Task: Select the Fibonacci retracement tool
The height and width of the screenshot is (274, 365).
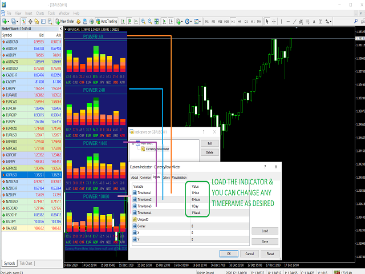Action: (x=307, y=22)
